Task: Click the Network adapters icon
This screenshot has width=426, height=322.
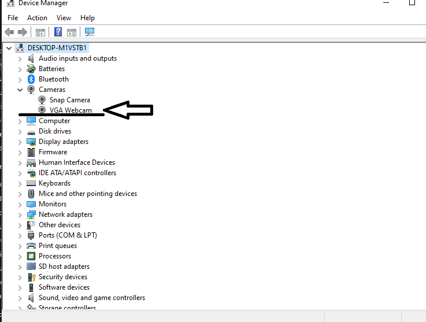Action: point(31,214)
